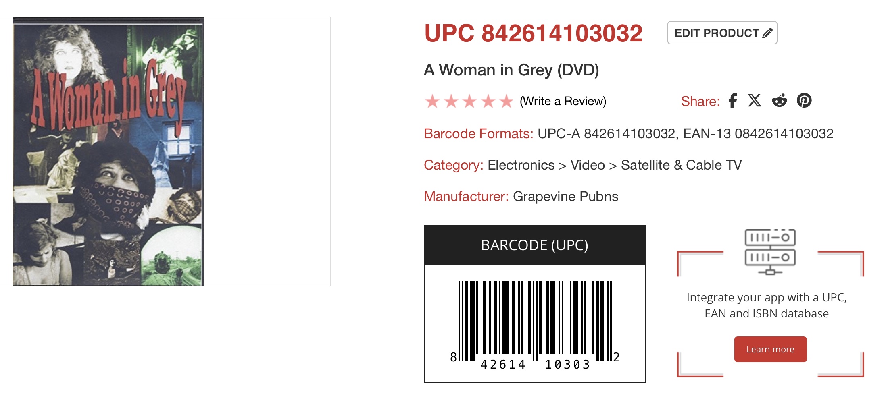Open the Electronics category link

pos(521,165)
